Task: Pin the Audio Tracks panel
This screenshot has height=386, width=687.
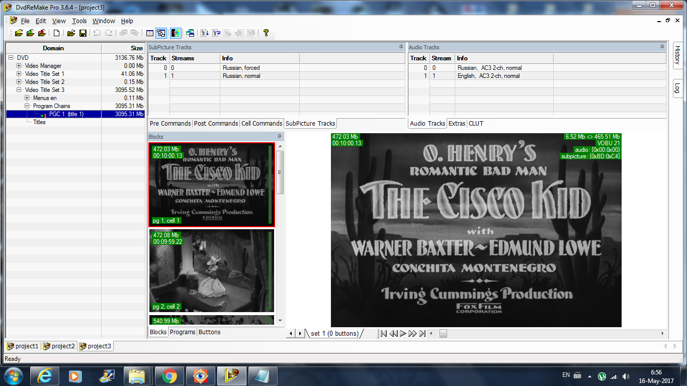Action: (x=662, y=47)
